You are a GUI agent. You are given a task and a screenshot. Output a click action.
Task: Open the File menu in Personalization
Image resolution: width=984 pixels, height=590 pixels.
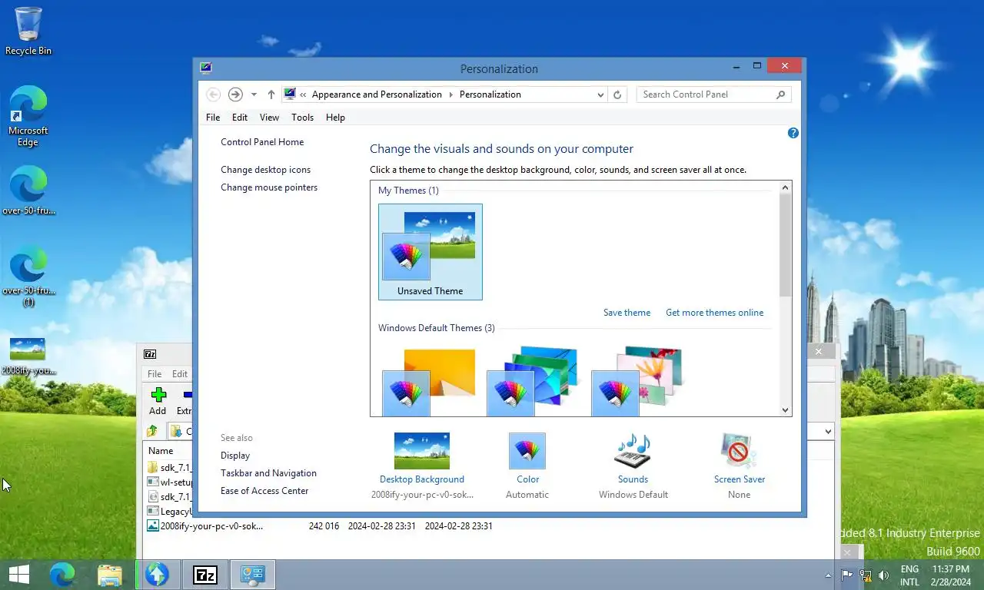213,118
